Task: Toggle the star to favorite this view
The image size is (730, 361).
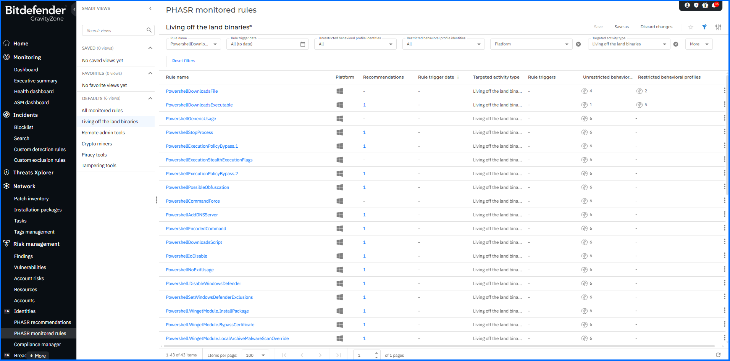Action: pyautogui.click(x=691, y=27)
